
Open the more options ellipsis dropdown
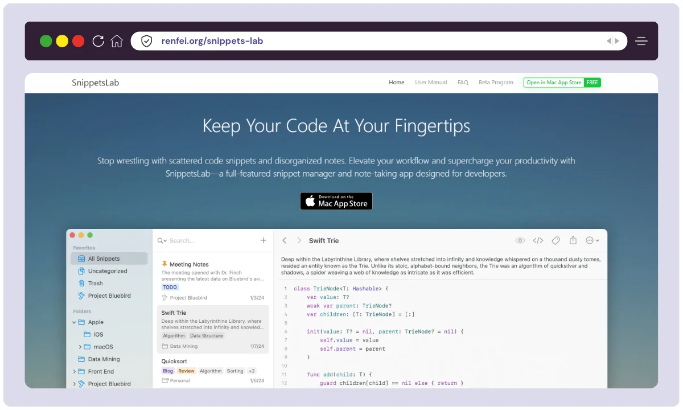592,241
